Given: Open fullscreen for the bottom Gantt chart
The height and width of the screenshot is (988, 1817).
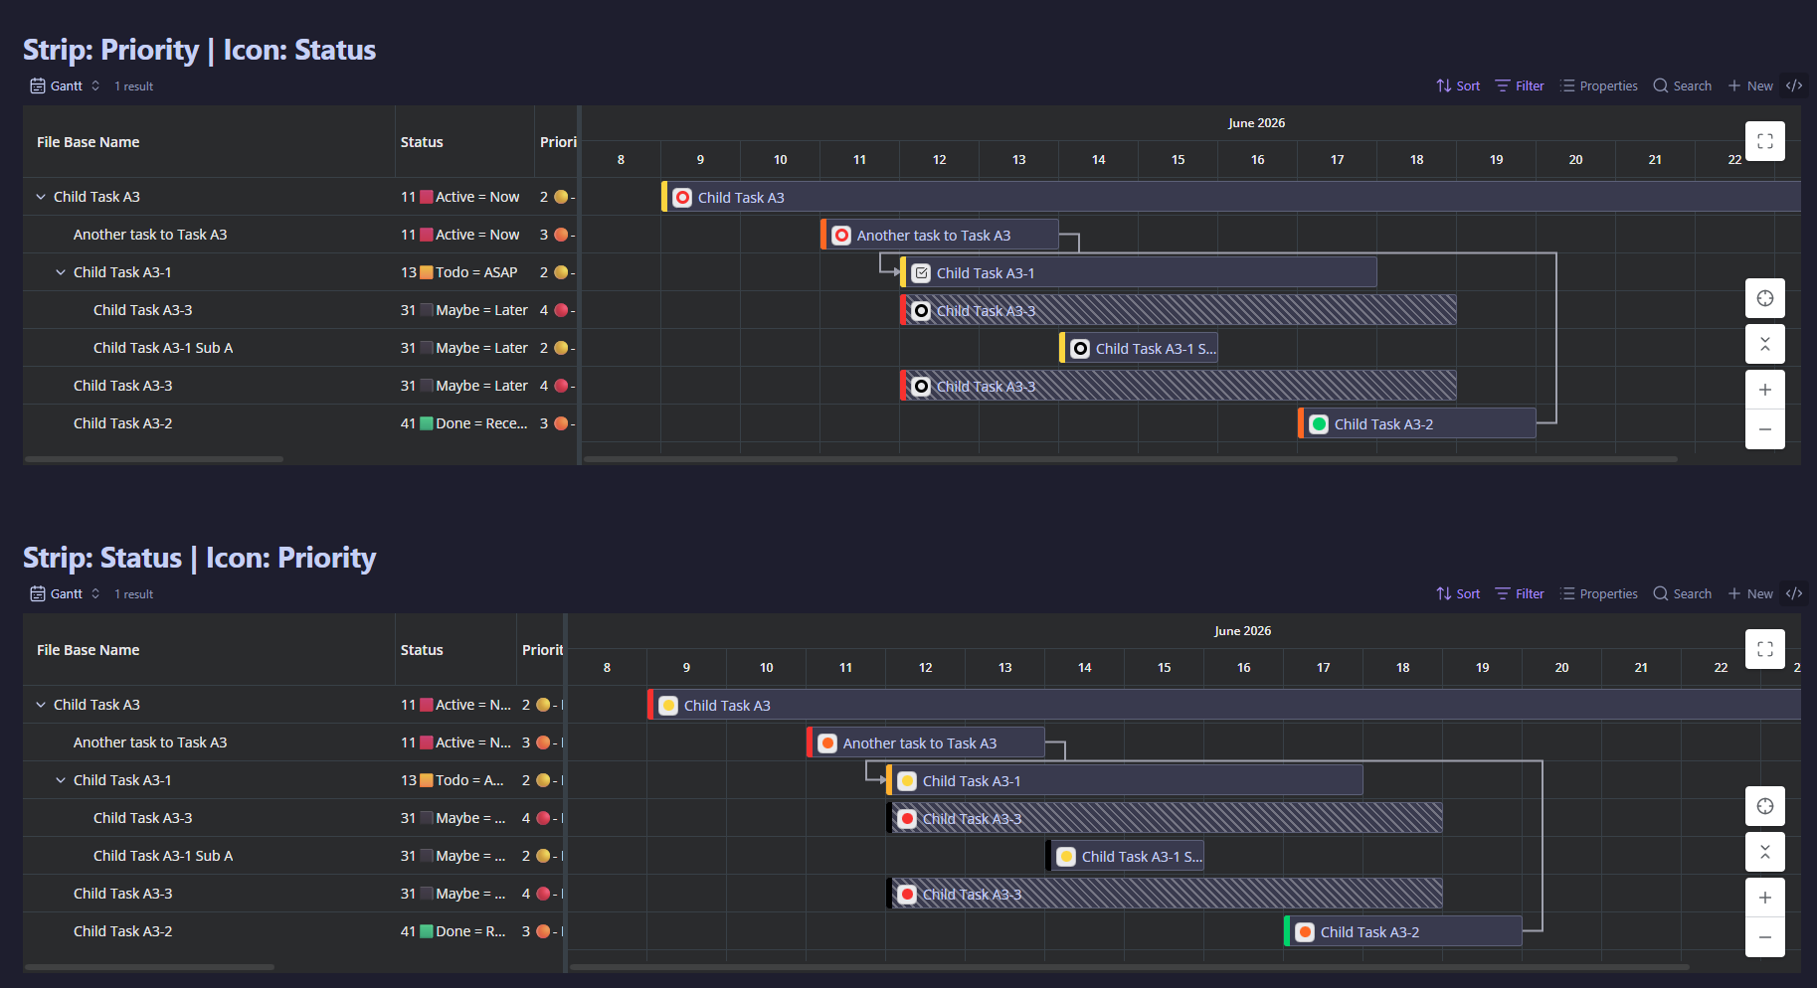Looking at the screenshot, I should click(1764, 649).
